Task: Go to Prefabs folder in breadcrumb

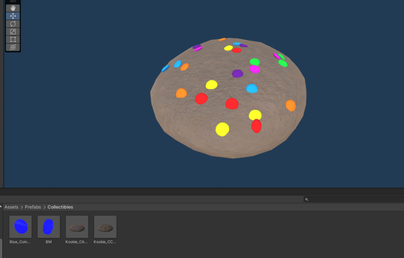Action: click(x=33, y=207)
